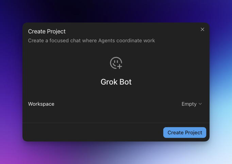Click the Create Project dialog heading

[x=47, y=31]
